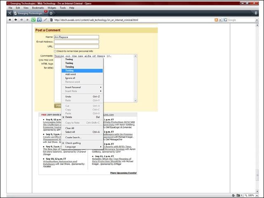
Task: Open Virtualization, Automation and Databases link
Action: (60, 163)
